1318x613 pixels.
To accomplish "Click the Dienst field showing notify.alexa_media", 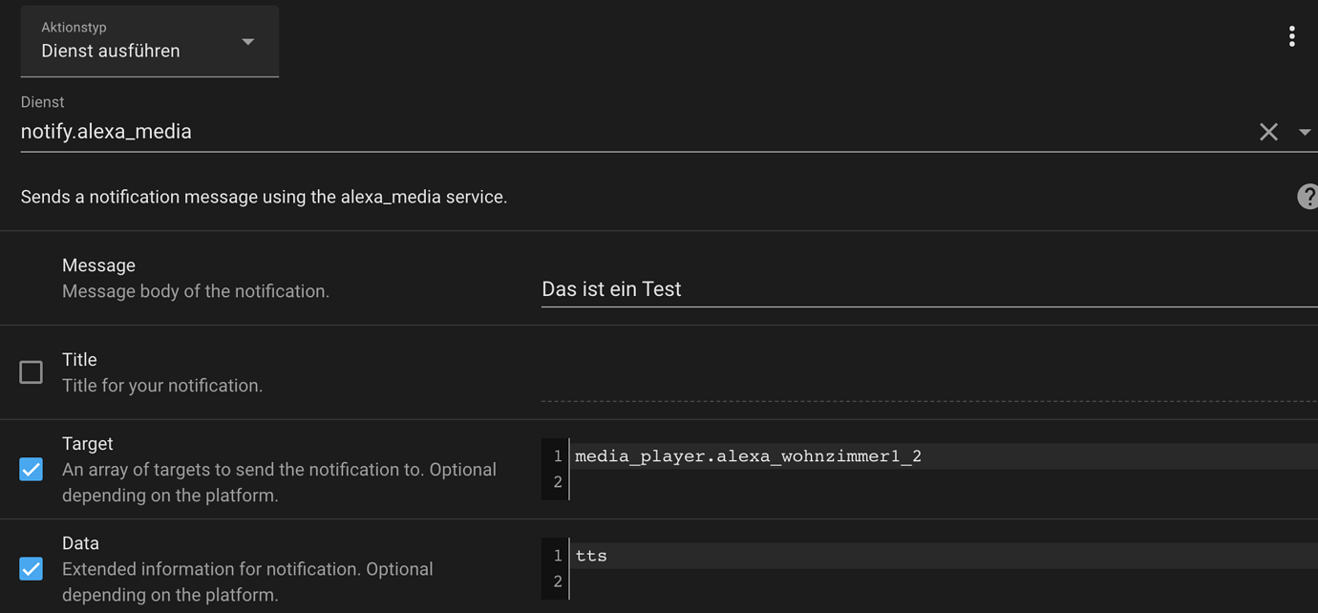I will [x=106, y=131].
